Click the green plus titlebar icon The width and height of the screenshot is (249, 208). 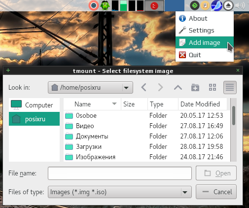coord(8,70)
